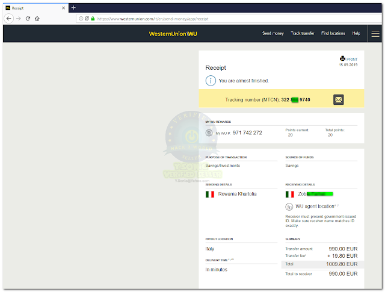
Task: Click the Italy flag beside receiver Zob
Action: point(290,194)
